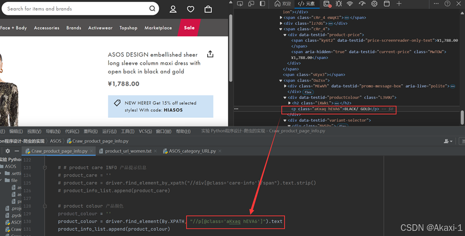Toggle DevTools device emulation icon
The height and width of the screenshot is (236, 465).
(x=251, y=3)
